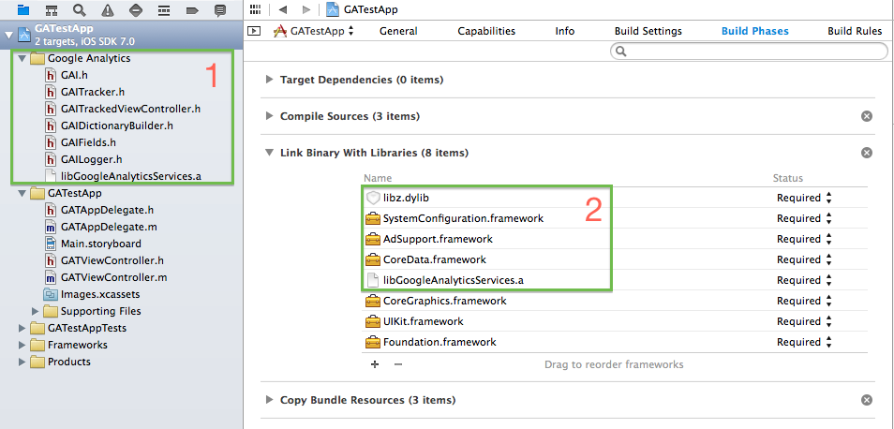Switch to the Capabilities tab
Screen dimensions: 894x429
click(486, 31)
